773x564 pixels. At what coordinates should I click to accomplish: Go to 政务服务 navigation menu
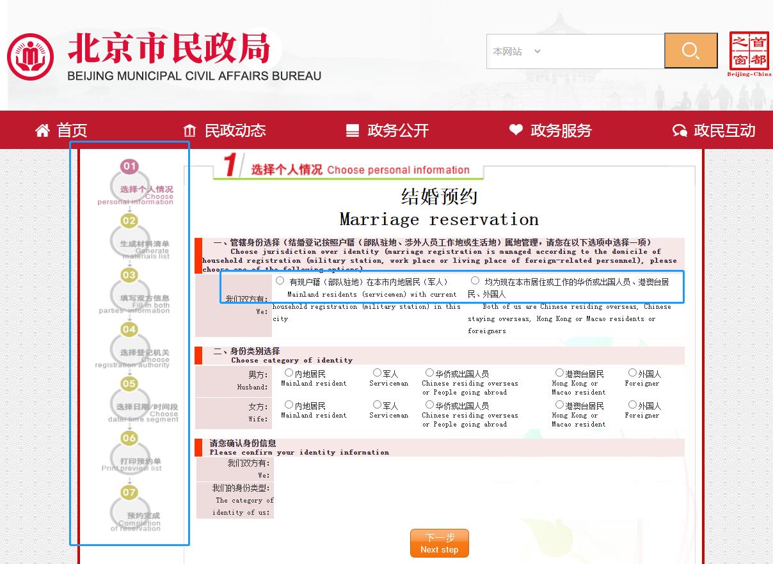[x=550, y=130]
